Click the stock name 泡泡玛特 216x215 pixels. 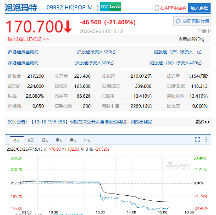point(21,7)
